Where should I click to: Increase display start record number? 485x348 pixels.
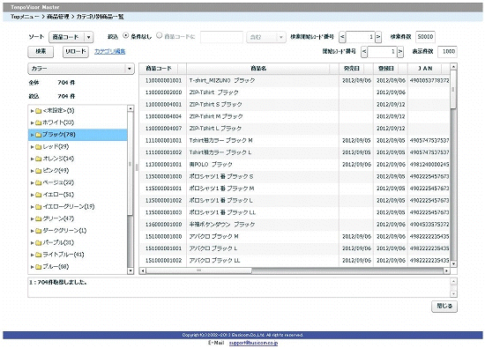tap(400, 52)
